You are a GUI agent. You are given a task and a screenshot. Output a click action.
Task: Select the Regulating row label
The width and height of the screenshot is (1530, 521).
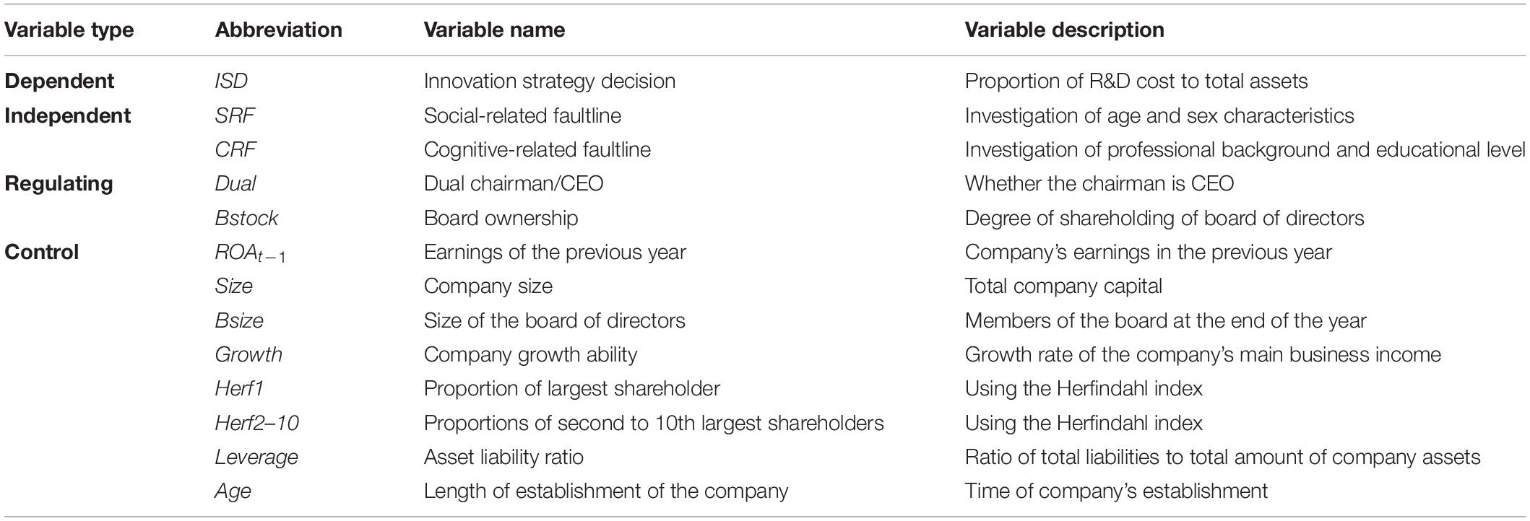59,183
